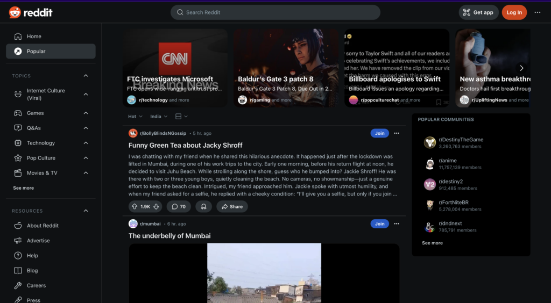
Task: Click the Internet Culture smiley icon
Action: point(18,95)
